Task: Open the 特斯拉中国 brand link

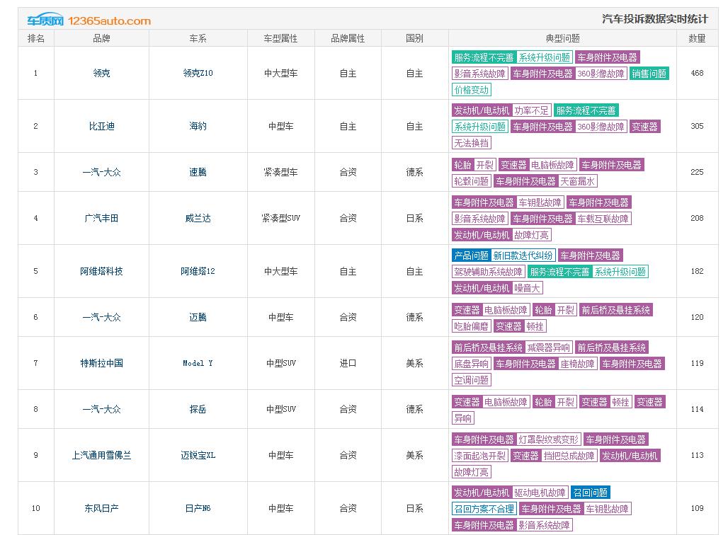Action: click(101, 363)
